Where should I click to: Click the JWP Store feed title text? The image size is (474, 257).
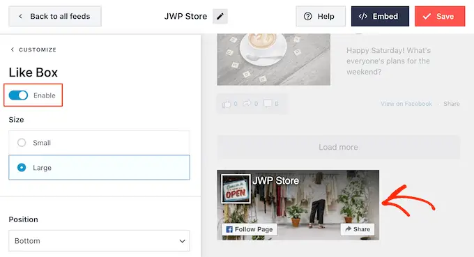pos(185,16)
